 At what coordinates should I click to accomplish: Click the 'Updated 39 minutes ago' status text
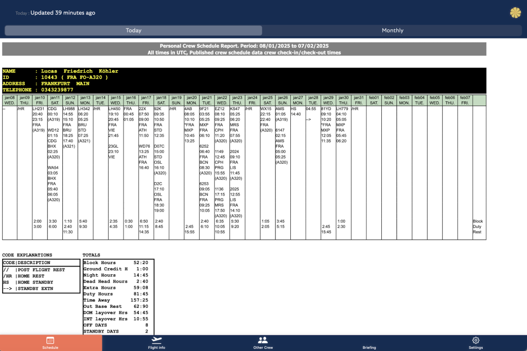coord(62,13)
